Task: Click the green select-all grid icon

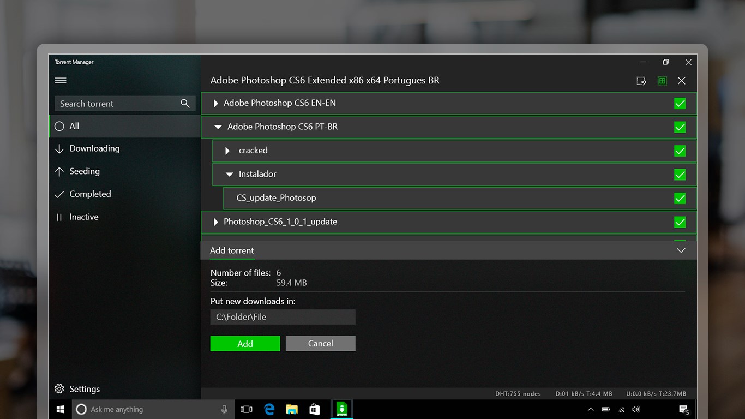Action: (662, 81)
